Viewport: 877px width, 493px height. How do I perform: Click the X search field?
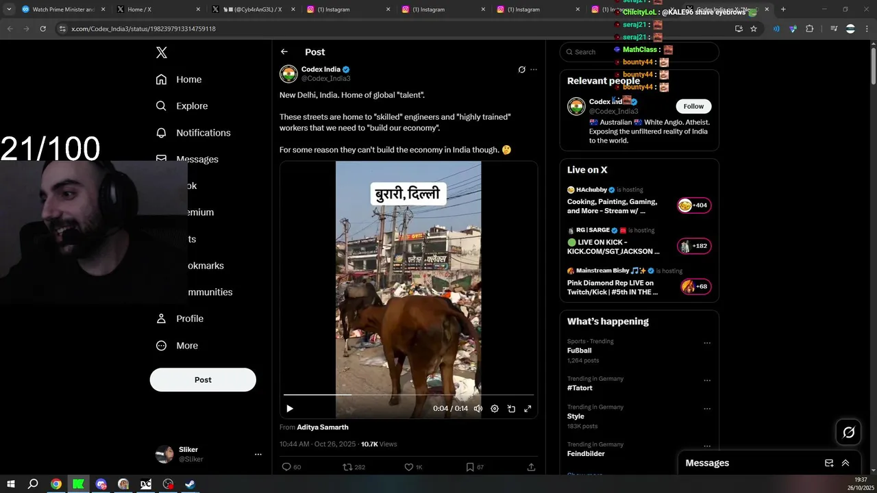(639, 52)
